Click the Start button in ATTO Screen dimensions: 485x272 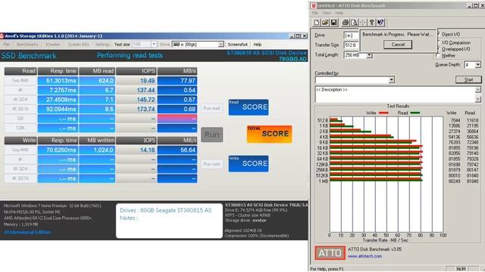click(x=468, y=79)
